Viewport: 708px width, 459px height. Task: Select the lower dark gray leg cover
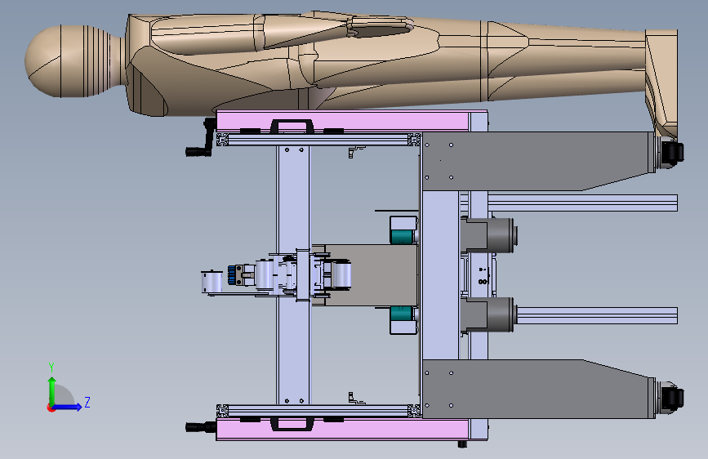pyautogui.click(x=537, y=389)
